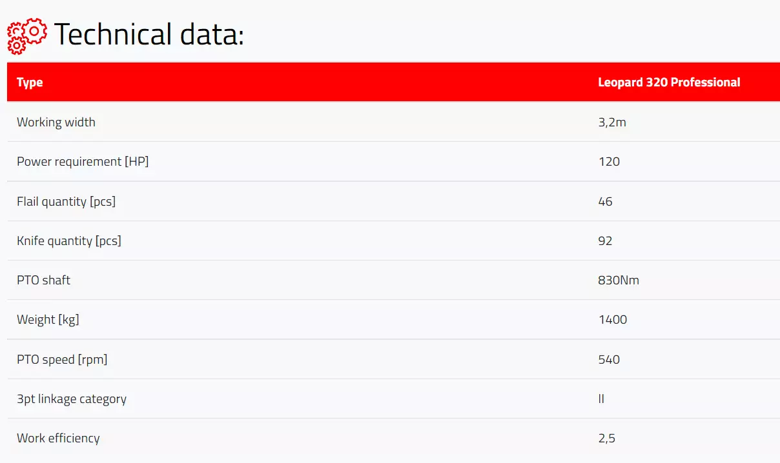This screenshot has width=780, height=463.
Task: Click the 92 knife quantity value
Action: click(x=606, y=241)
